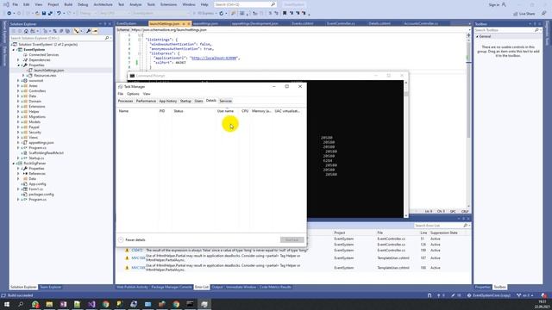The height and width of the screenshot is (310, 552).
Task: Click the Sign in link
Action: [x=493, y=4]
